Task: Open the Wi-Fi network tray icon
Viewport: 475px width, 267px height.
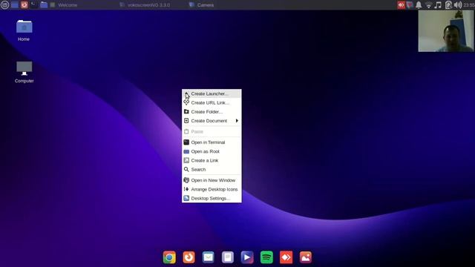Action: point(428,5)
